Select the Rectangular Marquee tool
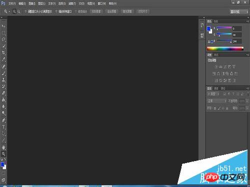The height and width of the screenshot is (187, 250). 3,33
